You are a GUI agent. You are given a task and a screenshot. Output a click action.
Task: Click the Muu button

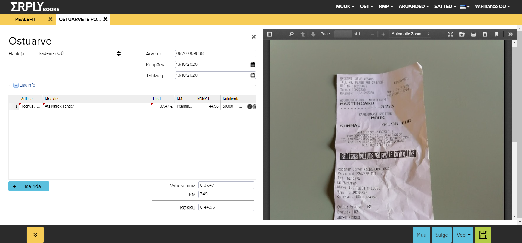(x=422, y=235)
